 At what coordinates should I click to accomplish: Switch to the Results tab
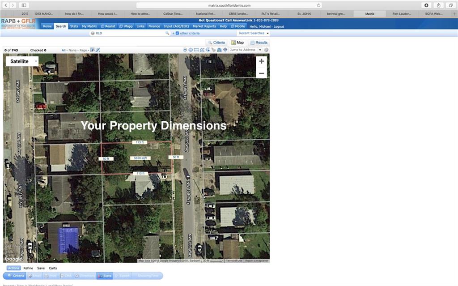coord(259,43)
